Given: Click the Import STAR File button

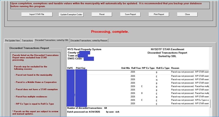Looking at the screenshot, I should (x=37, y=14).
